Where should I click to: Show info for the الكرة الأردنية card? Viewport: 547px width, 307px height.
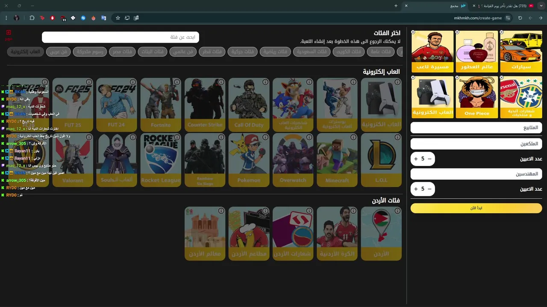pos(353,211)
